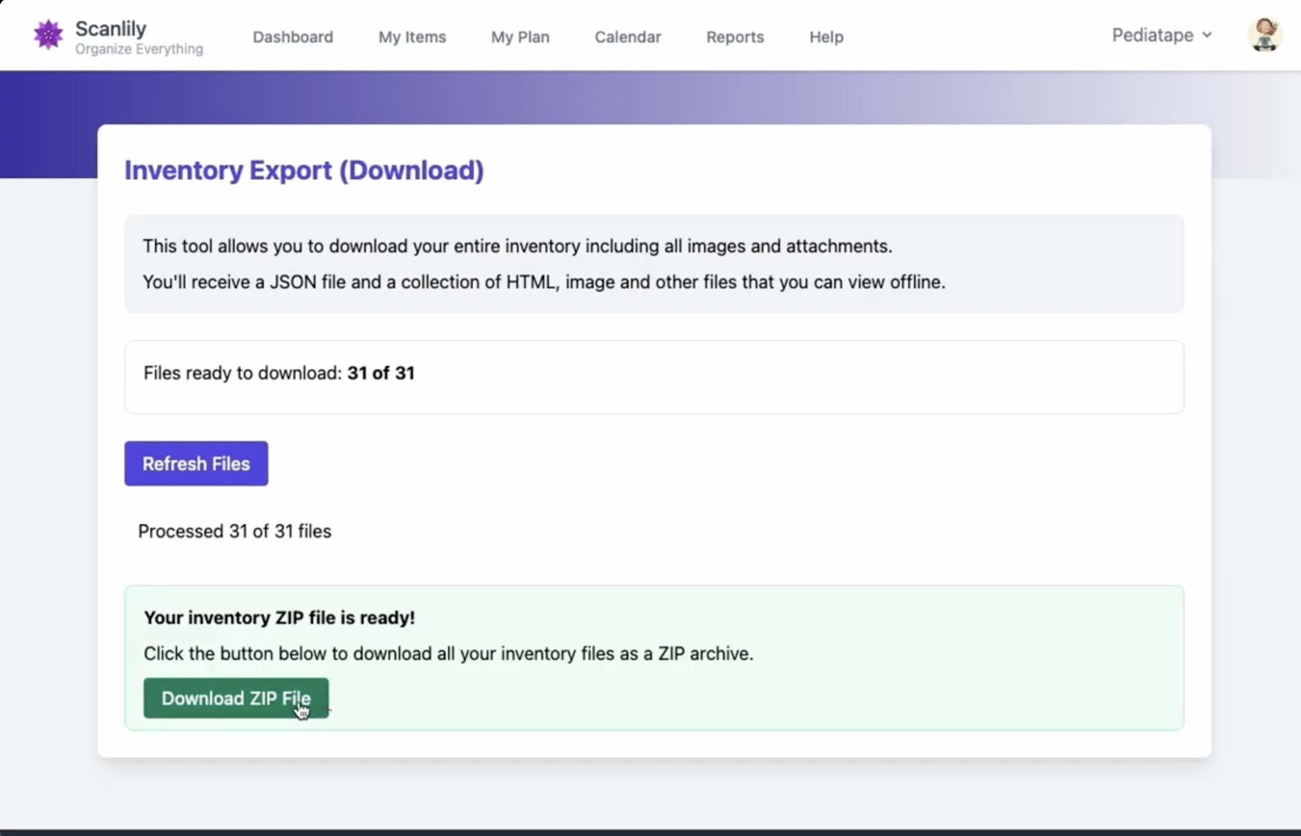Click Download ZIP File button
The image size is (1301, 836).
click(x=236, y=698)
